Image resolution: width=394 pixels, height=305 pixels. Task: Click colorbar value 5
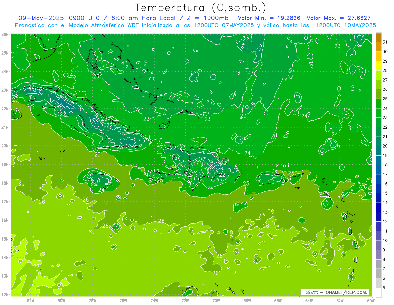pyautogui.click(x=384, y=288)
